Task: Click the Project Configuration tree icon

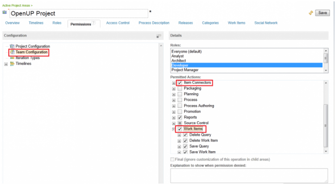Action: click(12, 46)
